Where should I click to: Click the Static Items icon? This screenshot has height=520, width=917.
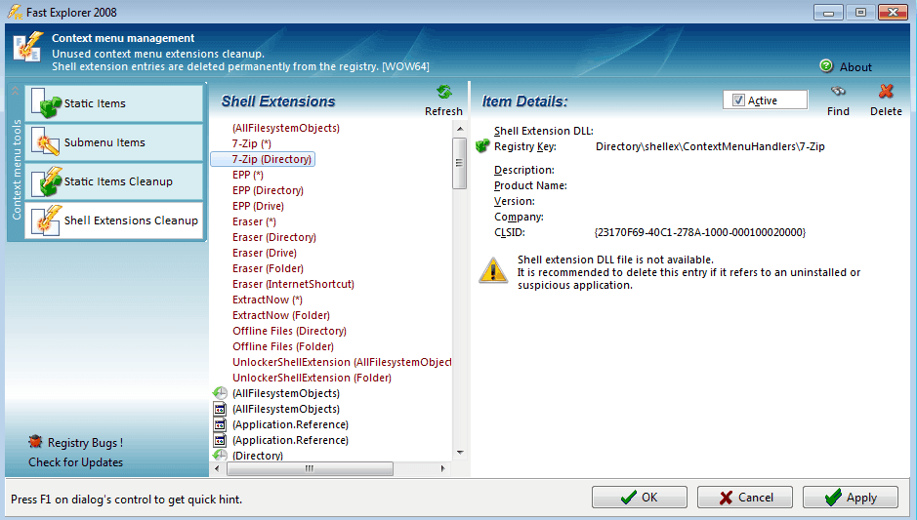click(x=46, y=102)
